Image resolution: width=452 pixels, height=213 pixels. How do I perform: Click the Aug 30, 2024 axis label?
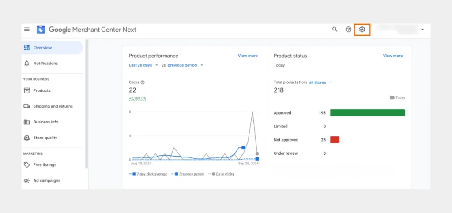[141, 164]
